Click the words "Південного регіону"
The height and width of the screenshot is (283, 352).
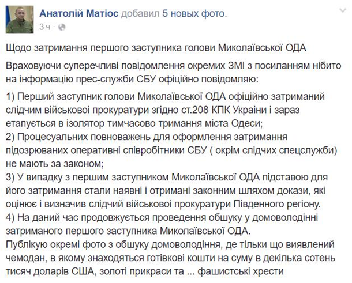[x=277, y=204]
